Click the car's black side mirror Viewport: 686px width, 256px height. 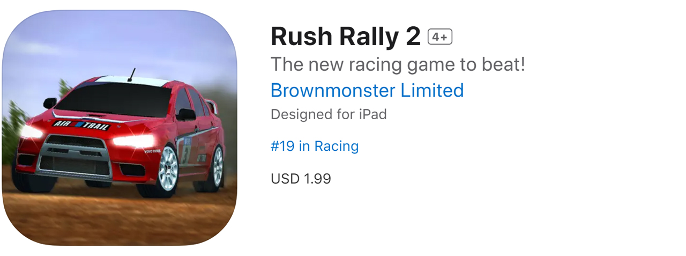click(186, 114)
